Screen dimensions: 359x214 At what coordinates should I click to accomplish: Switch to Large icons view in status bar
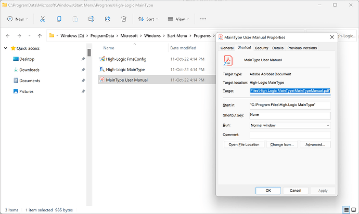click(x=353, y=210)
